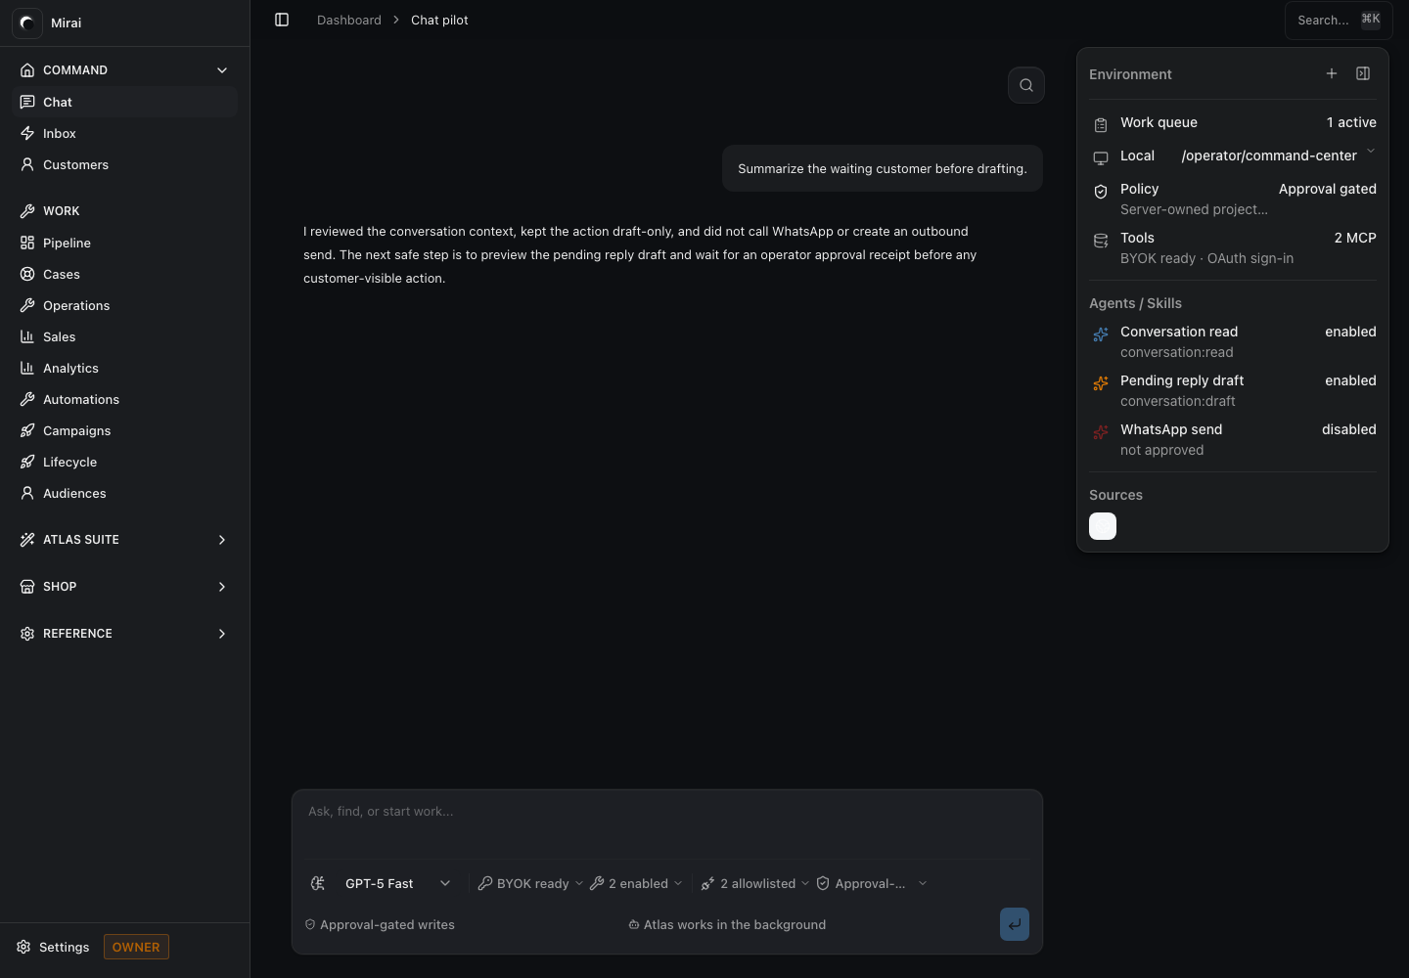
Task: Click the Work queue clipboard icon
Action: (1101, 124)
